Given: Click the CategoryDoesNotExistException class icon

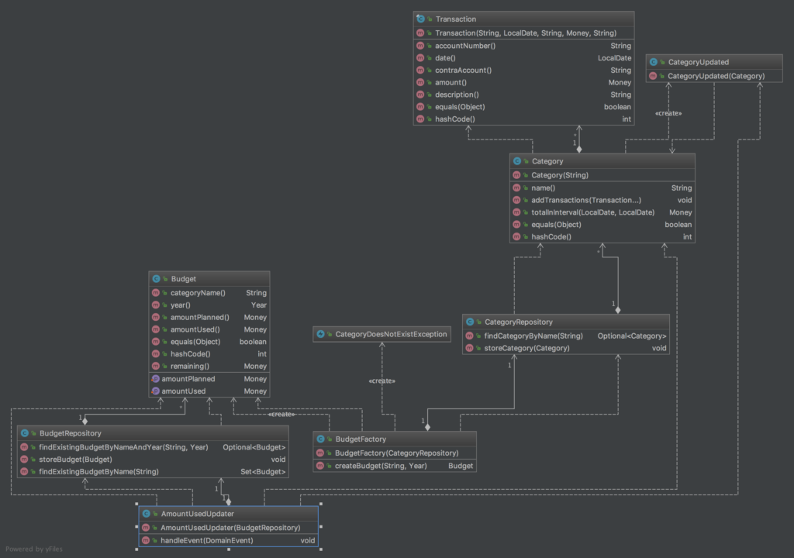Looking at the screenshot, I should coord(320,334).
